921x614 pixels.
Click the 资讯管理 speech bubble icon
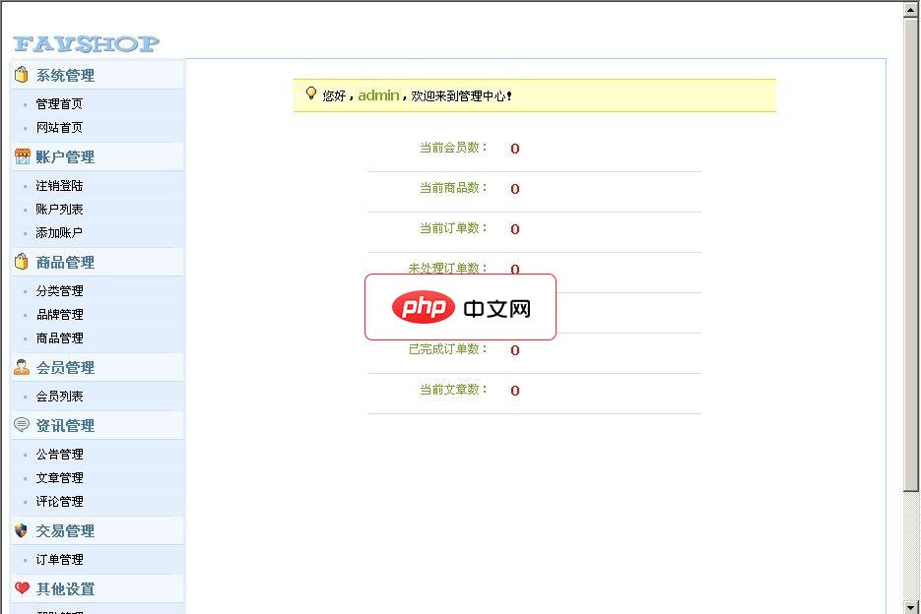[20, 425]
